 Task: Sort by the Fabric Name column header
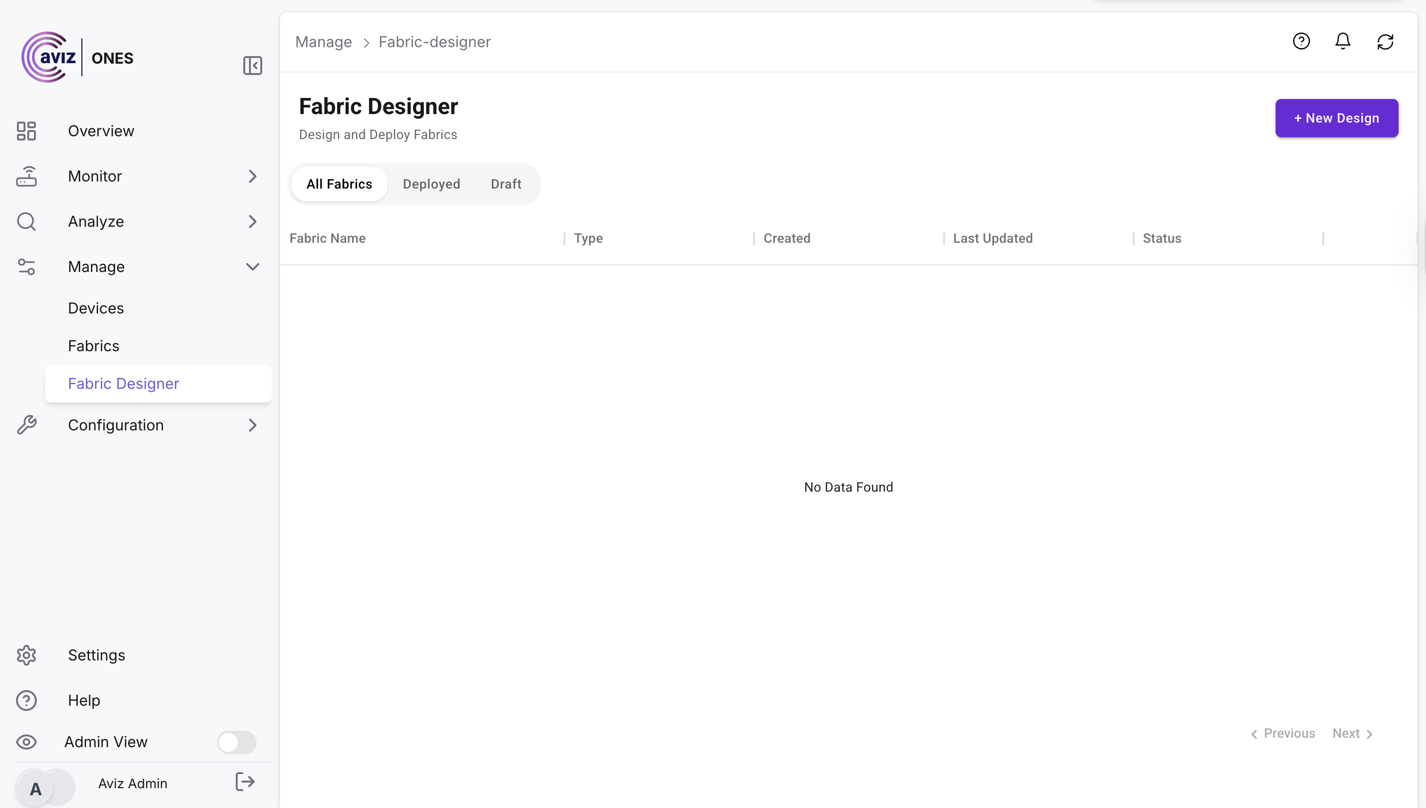[327, 239]
